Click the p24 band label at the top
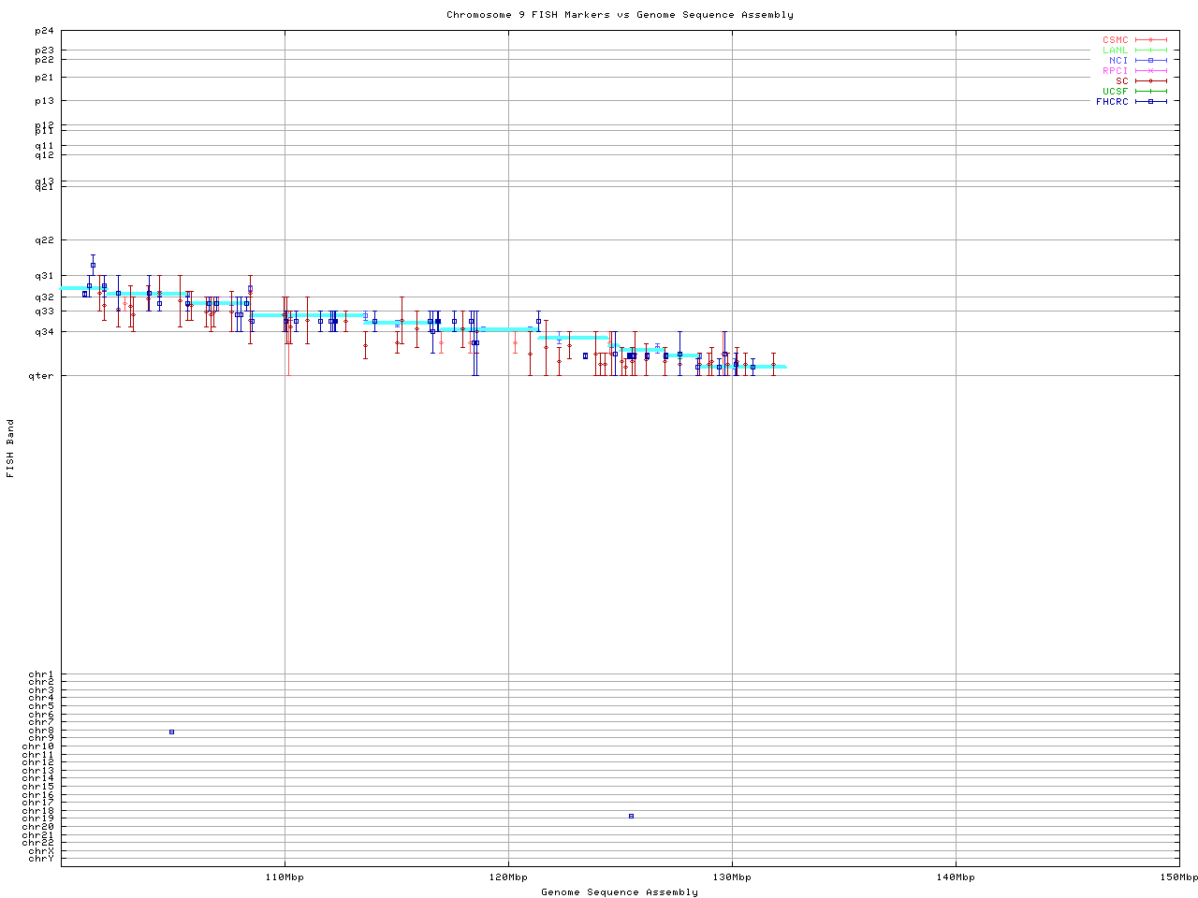 pos(45,32)
